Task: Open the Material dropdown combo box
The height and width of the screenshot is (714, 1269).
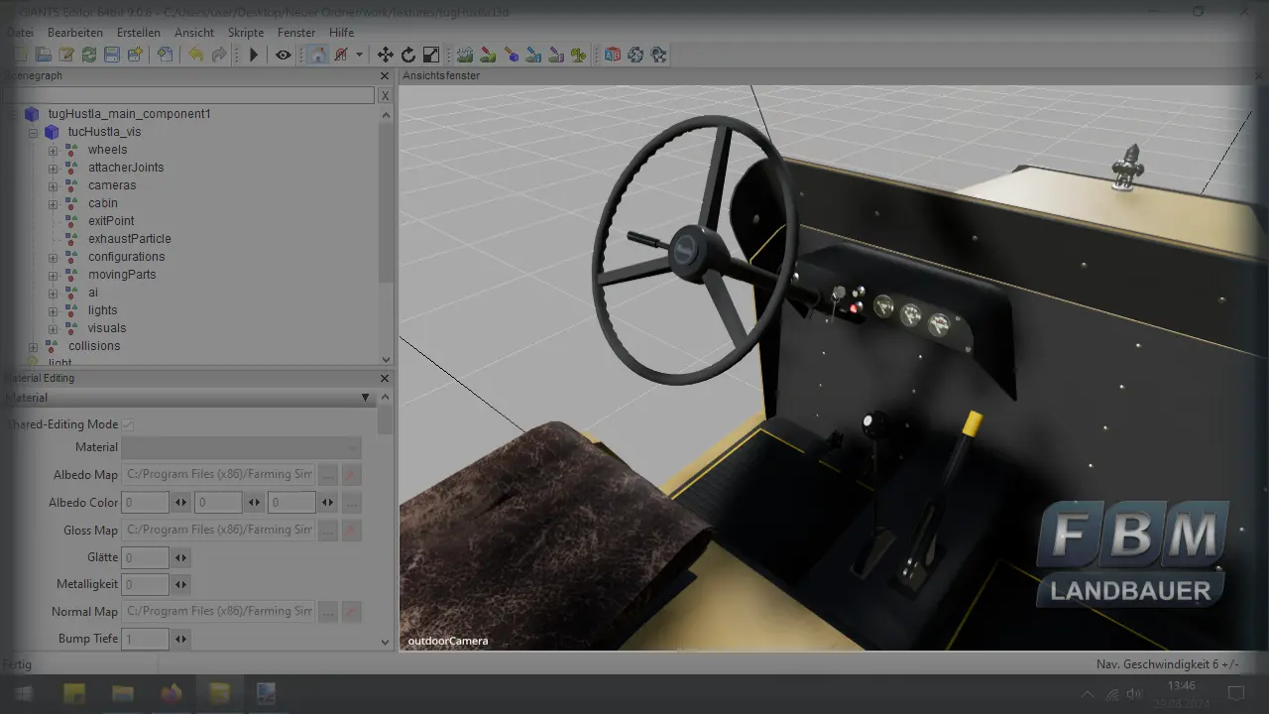Action: click(241, 447)
